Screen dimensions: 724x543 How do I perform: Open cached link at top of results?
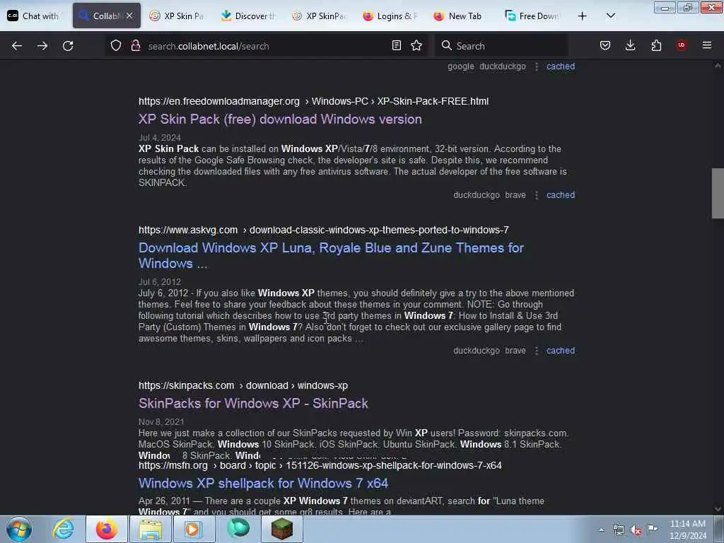pyautogui.click(x=561, y=66)
